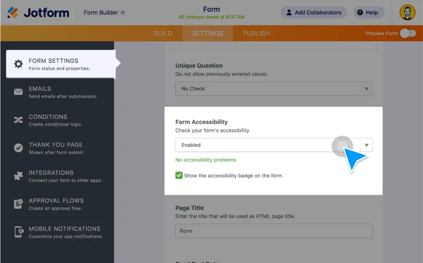The width and height of the screenshot is (423, 263).
Task: Uncheck Show the accessibility badge checkbox
Action: point(179,175)
